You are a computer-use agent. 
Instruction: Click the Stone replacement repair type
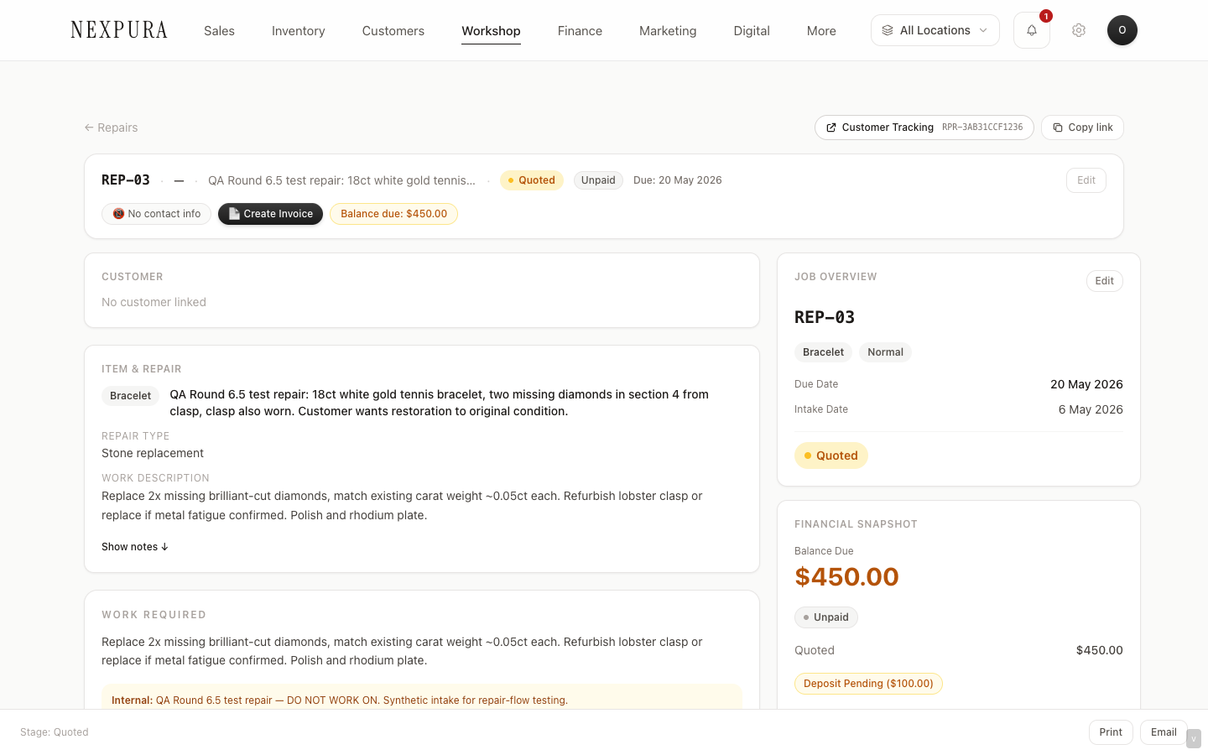point(153,453)
